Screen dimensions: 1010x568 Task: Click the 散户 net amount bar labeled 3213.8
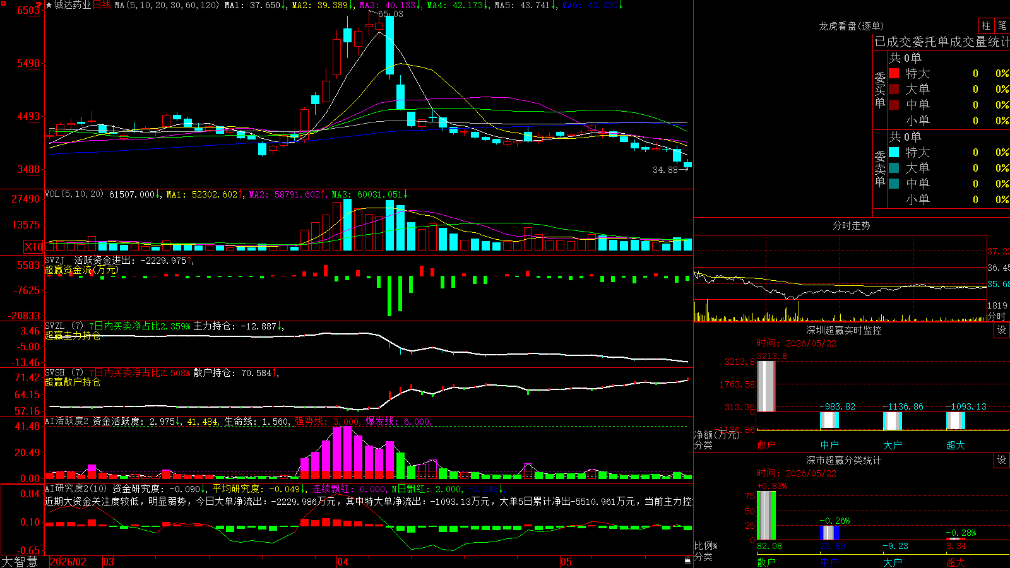[766, 386]
